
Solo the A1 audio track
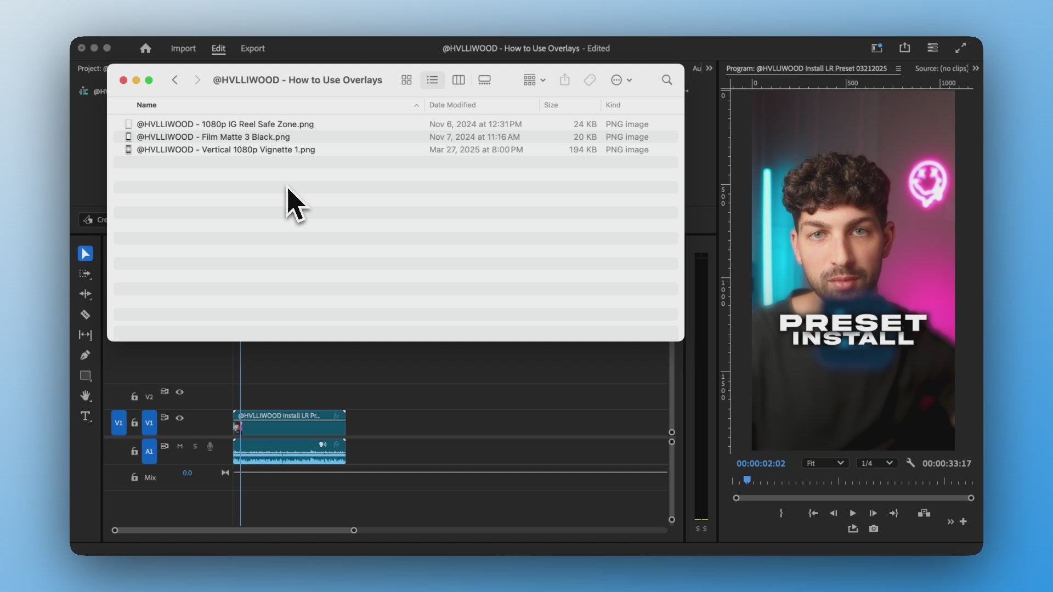(x=195, y=446)
